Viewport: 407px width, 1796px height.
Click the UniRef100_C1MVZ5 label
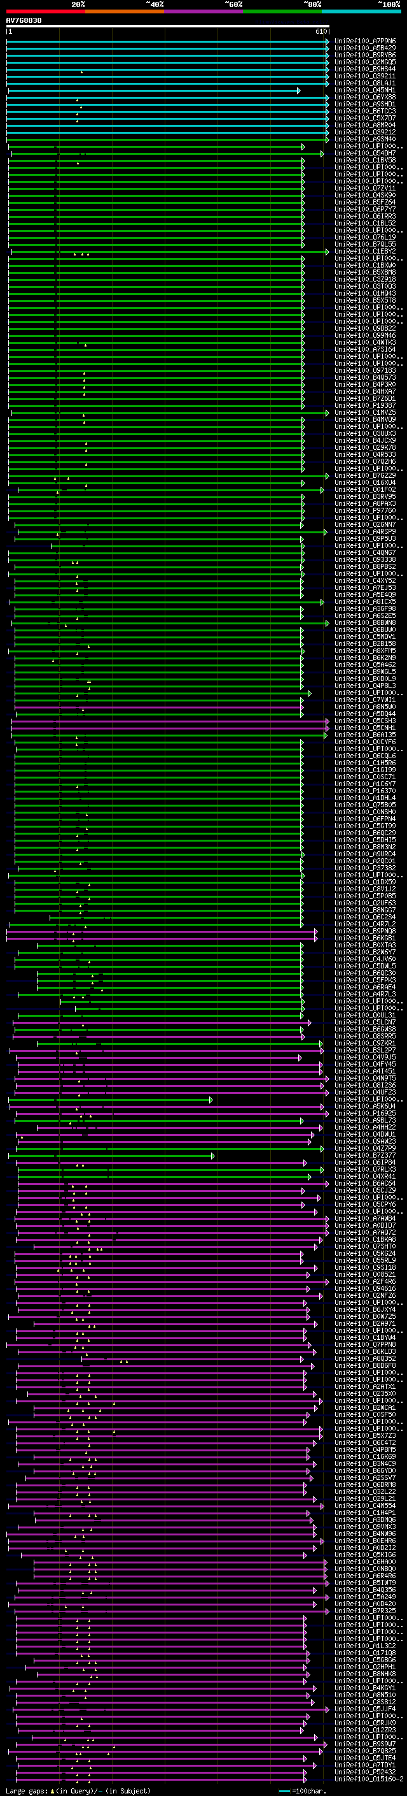tap(365, 412)
